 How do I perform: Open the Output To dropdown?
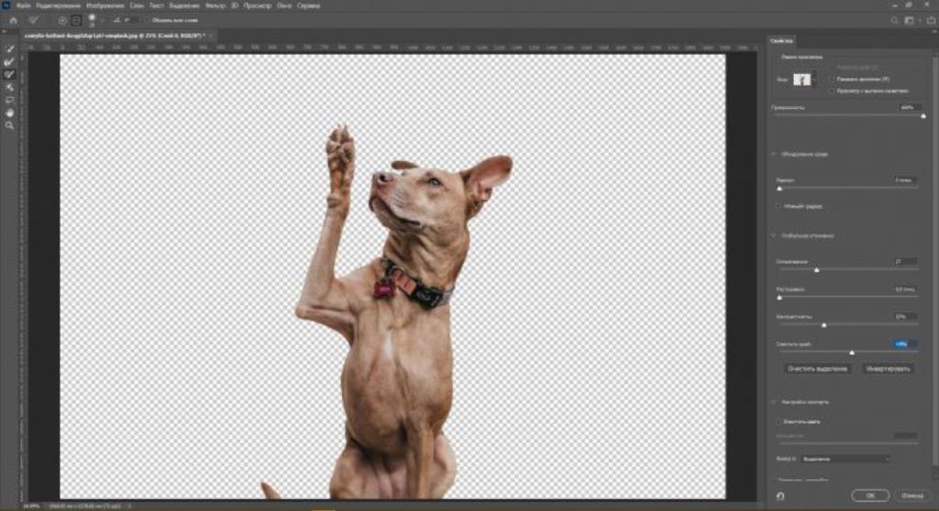point(845,458)
